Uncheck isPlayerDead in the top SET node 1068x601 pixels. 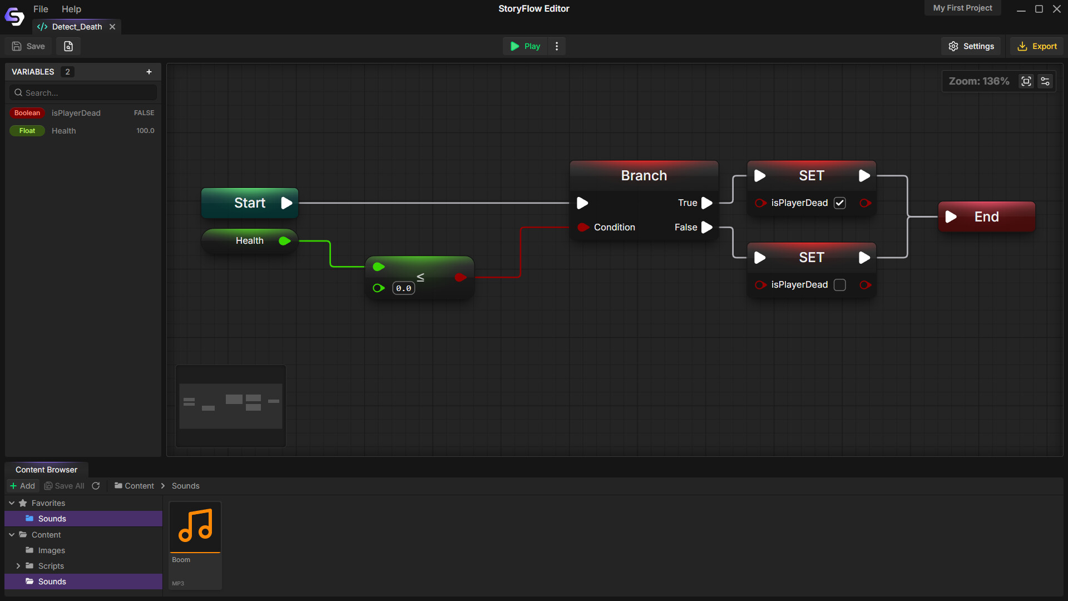coord(839,203)
